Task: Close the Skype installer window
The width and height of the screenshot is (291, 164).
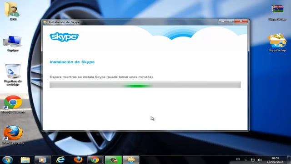Action: (x=241, y=21)
